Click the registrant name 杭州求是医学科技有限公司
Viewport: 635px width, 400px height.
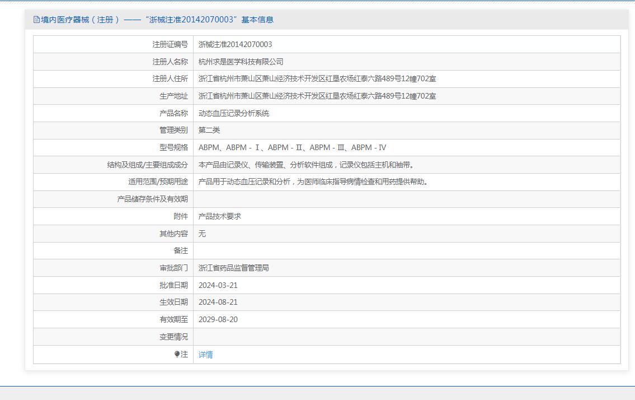pos(241,62)
